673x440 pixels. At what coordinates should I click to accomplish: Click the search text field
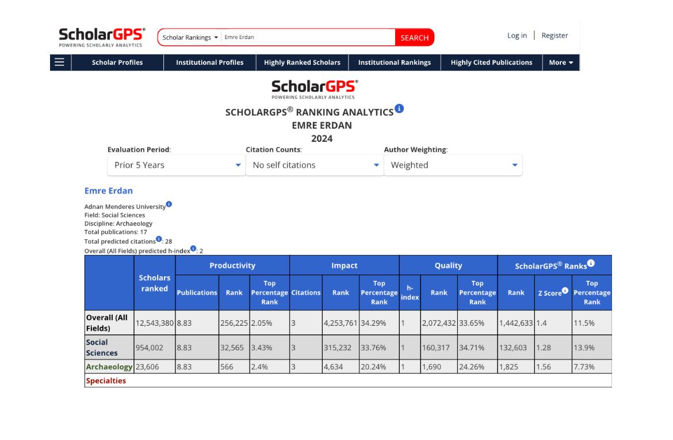(308, 38)
